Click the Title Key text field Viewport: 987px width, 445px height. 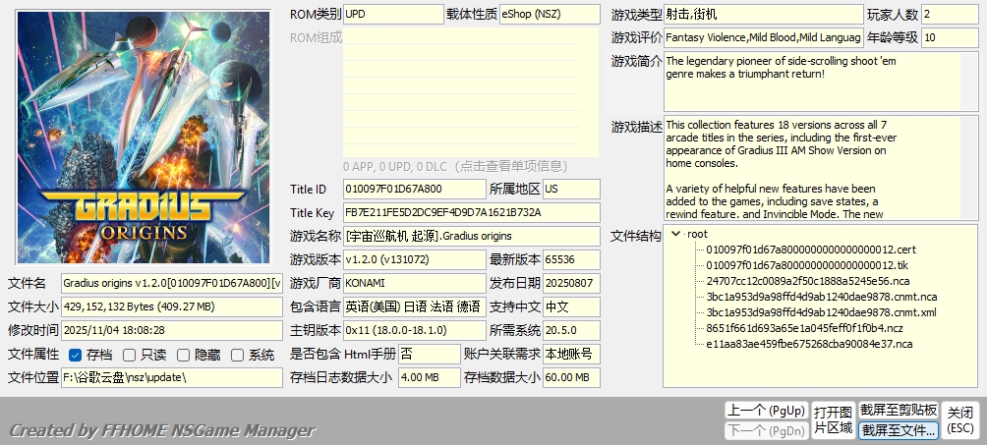[x=470, y=212]
